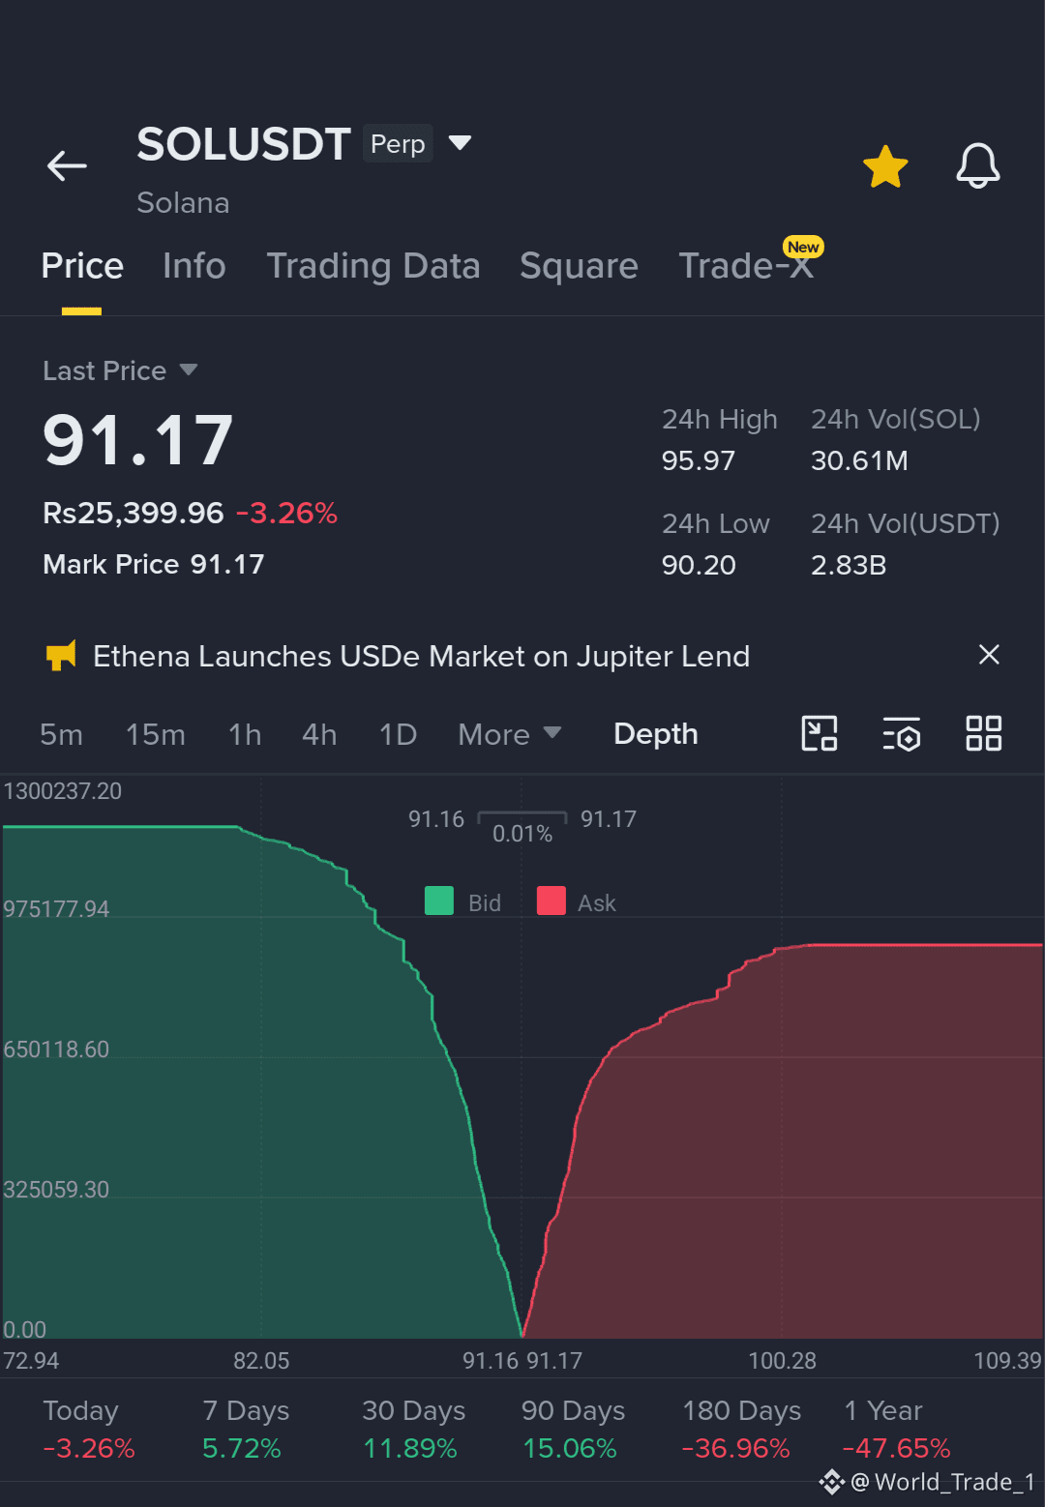
Task: Click the green Bid legend swatch
Action: tap(439, 901)
